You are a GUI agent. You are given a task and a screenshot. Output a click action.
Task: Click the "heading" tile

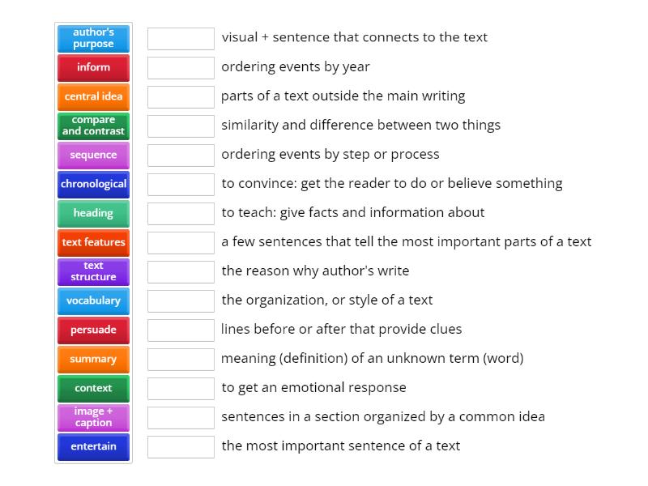[93, 213]
